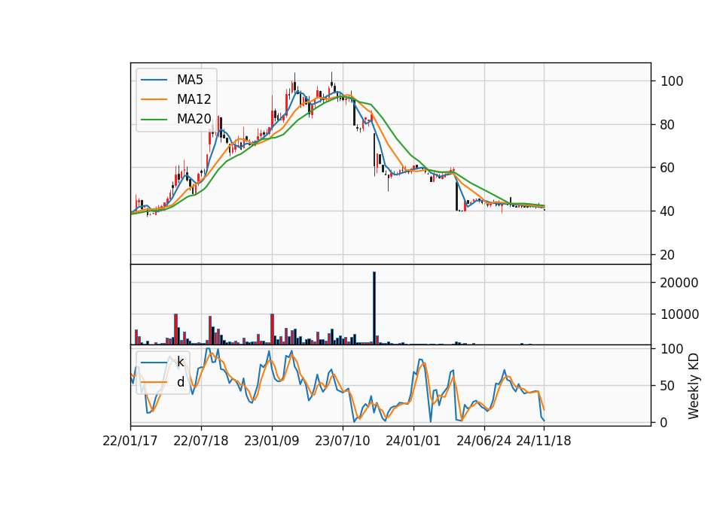Click the 24/06/24 date axis label
This screenshot has width=723, height=519.
484,441
